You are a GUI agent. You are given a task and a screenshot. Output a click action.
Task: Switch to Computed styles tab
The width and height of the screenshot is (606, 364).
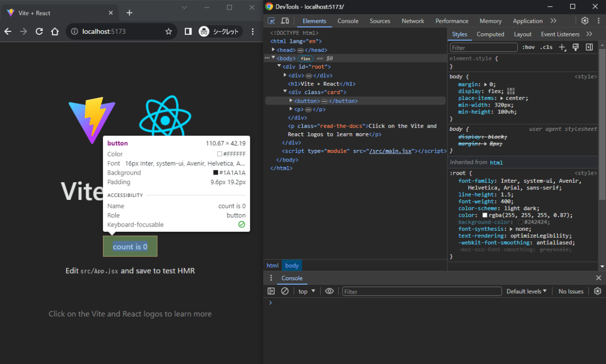(x=490, y=34)
